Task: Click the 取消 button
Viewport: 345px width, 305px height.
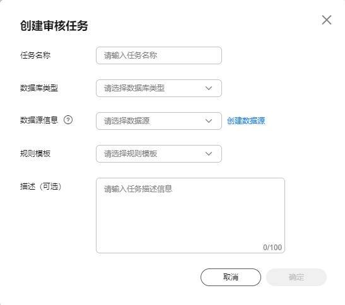Action: pyautogui.click(x=231, y=277)
